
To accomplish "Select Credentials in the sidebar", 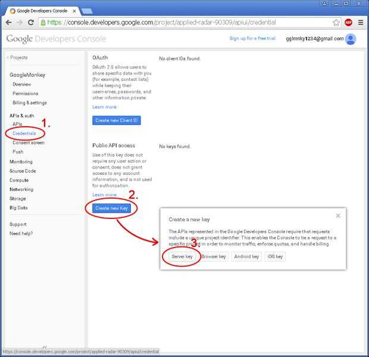I will click(24, 133).
